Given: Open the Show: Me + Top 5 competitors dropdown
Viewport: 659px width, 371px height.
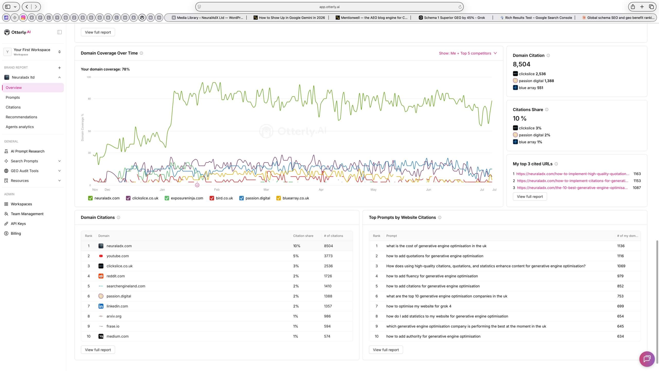Looking at the screenshot, I should coord(468,53).
